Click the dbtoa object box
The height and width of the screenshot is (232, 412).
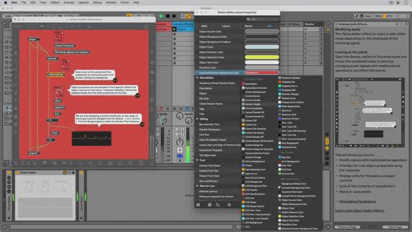click(58, 101)
